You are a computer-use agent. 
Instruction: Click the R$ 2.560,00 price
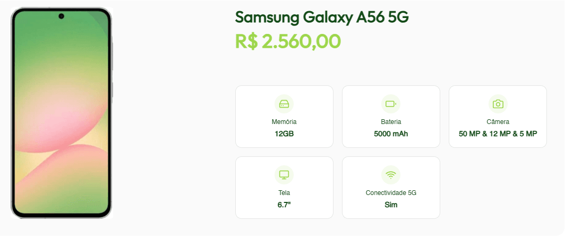(288, 41)
